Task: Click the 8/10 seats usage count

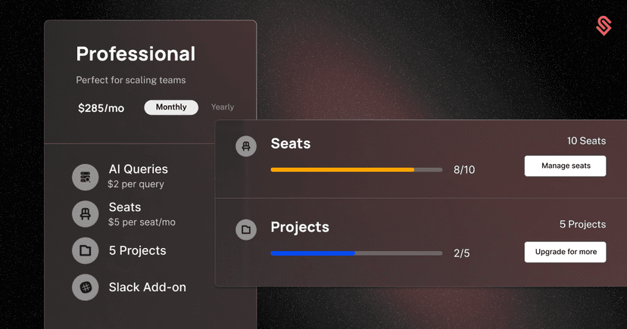Action: tap(464, 170)
